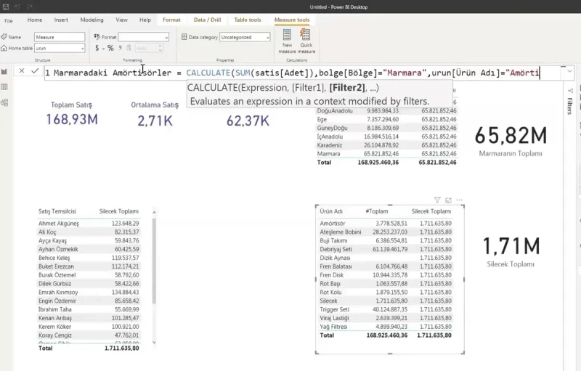The width and height of the screenshot is (581, 371).
Task: Open the Data category dropdown
Action: tap(245, 37)
